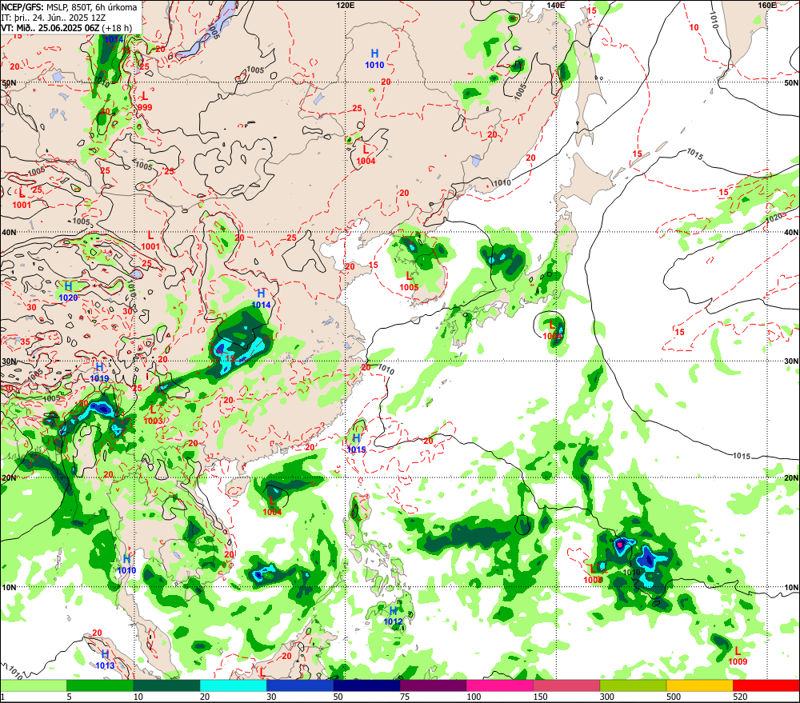Screen dimensions: 800x703
Task: Click the L 1004 low east of Japan
Action: pyautogui.click(x=552, y=330)
